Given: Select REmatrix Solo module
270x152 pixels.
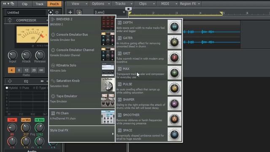Looking at the screenshot, I should pos(82,69).
